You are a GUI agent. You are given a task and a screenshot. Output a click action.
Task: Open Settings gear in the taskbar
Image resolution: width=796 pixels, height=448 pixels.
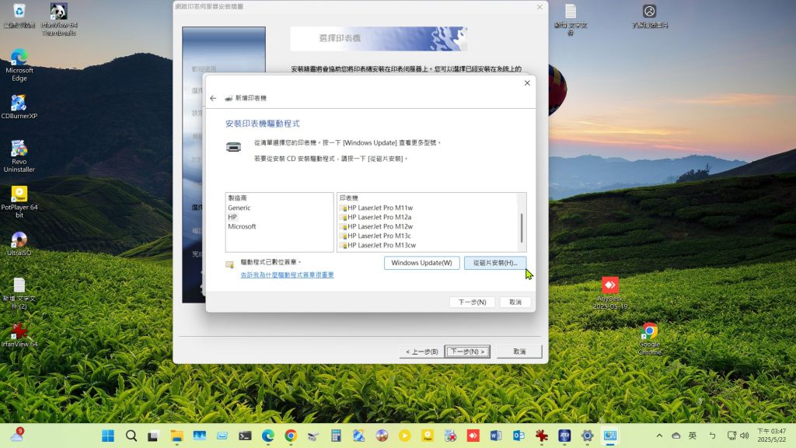(x=587, y=436)
